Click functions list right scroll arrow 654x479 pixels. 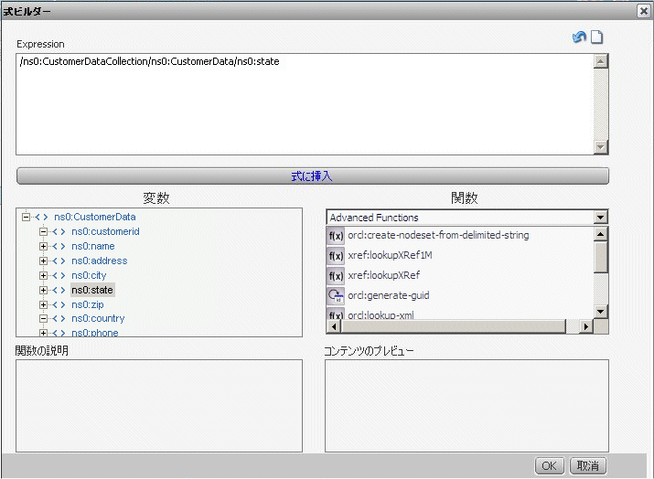pyautogui.click(x=586, y=326)
